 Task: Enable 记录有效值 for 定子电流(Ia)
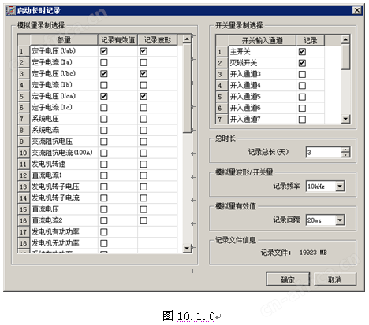pyautogui.click(x=104, y=62)
